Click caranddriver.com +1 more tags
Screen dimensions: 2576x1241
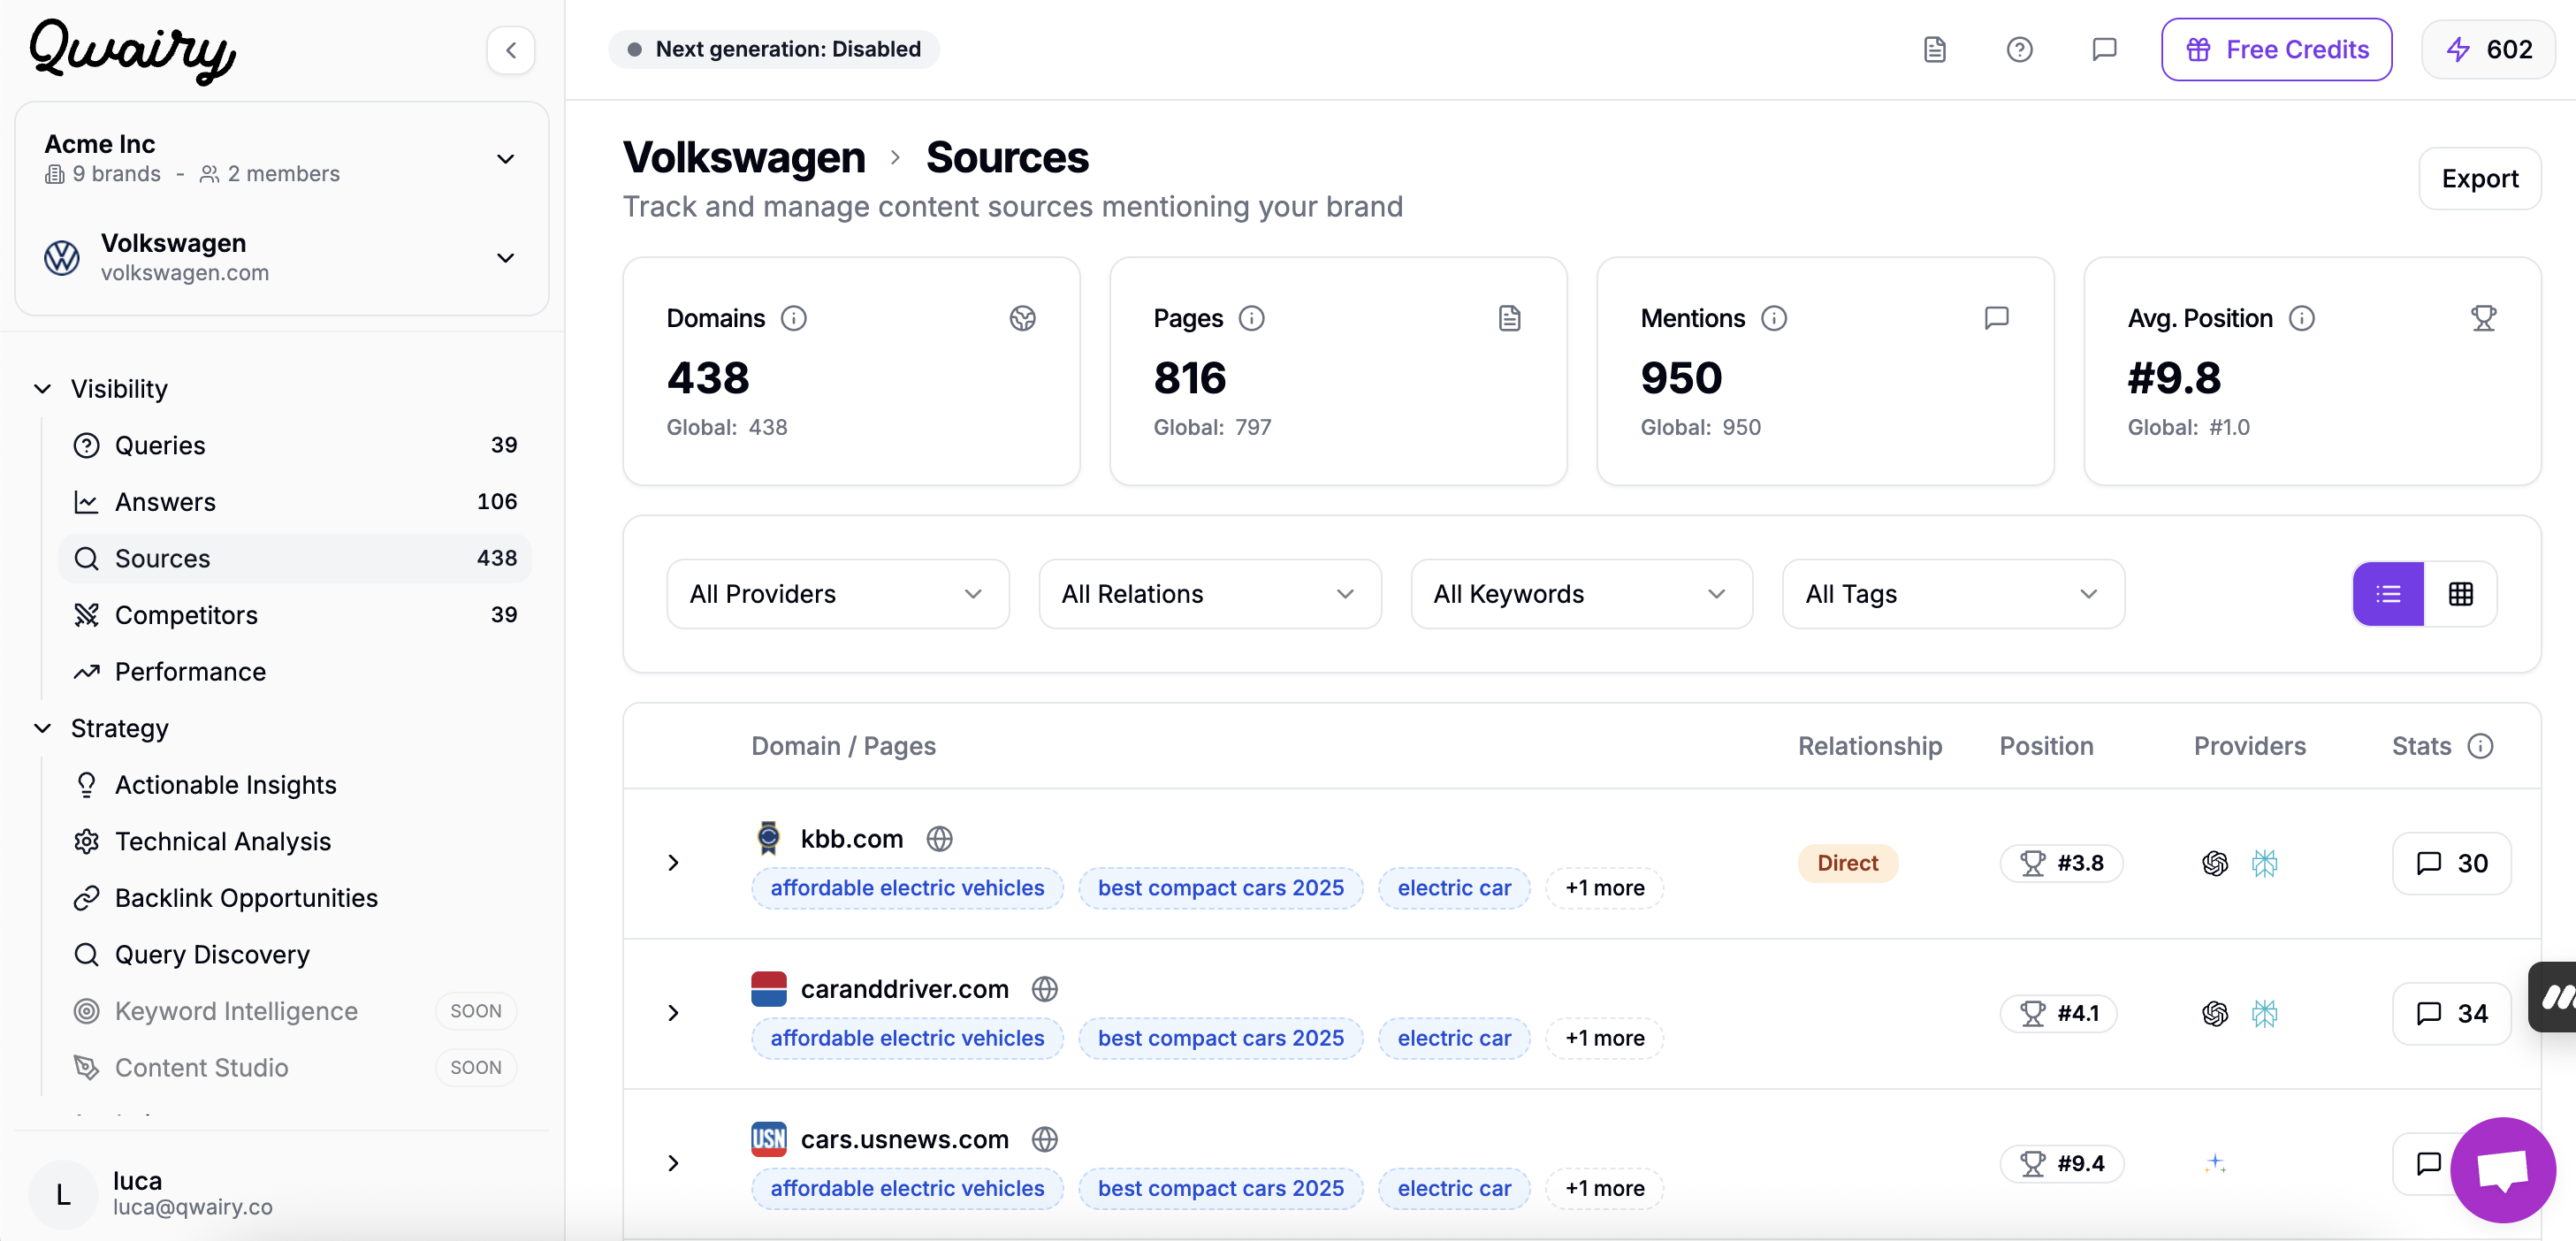1605,1038
